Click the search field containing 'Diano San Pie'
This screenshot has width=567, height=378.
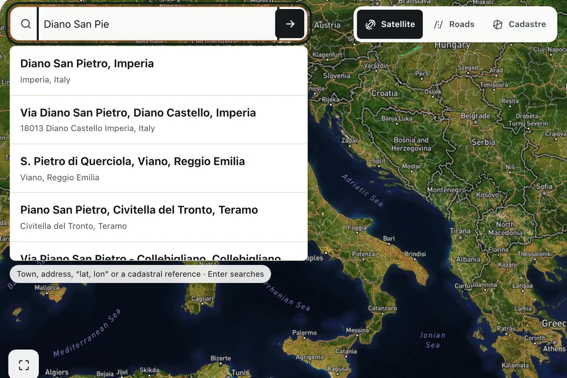(x=156, y=24)
